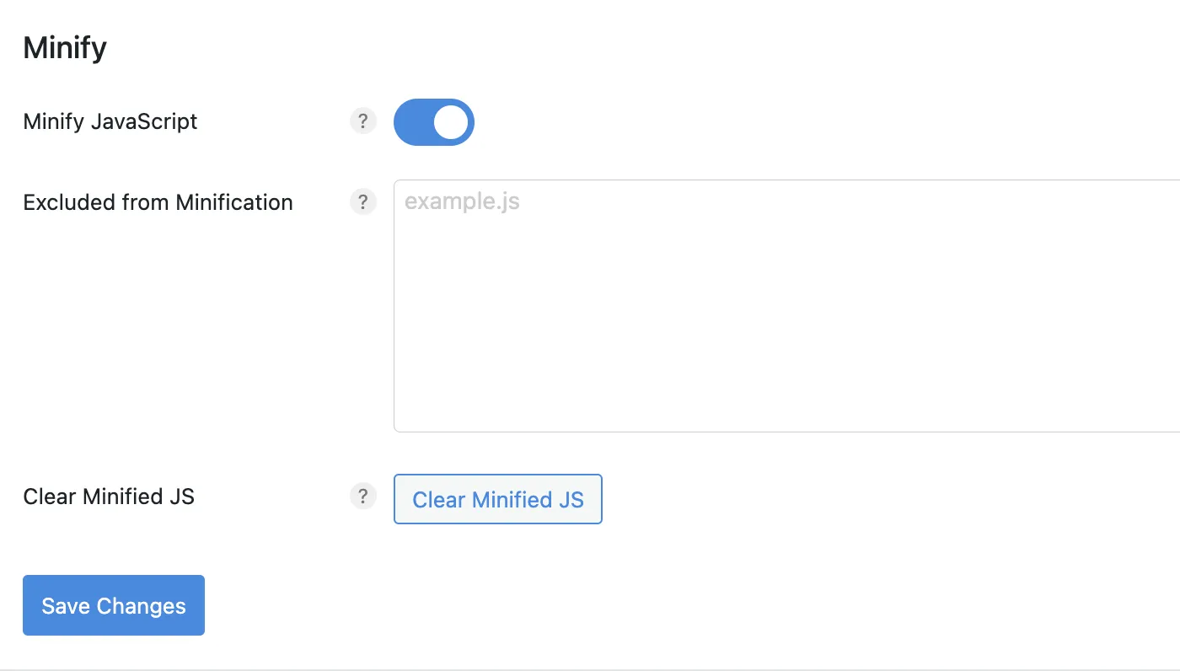Click the blue track of the Minify JavaScript toggle

[x=412, y=122]
